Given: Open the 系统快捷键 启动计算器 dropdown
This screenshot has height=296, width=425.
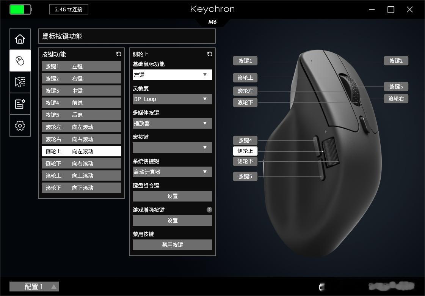Looking at the screenshot, I should (173, 172).
